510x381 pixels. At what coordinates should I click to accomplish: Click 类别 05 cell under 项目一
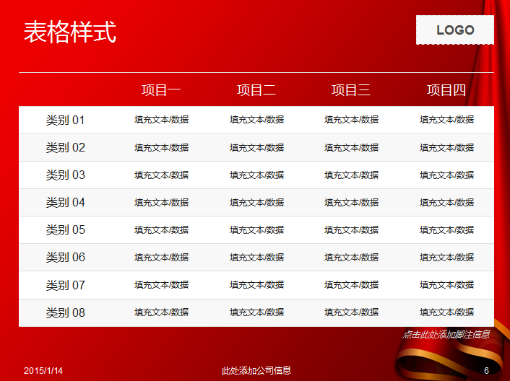point(161,230)
